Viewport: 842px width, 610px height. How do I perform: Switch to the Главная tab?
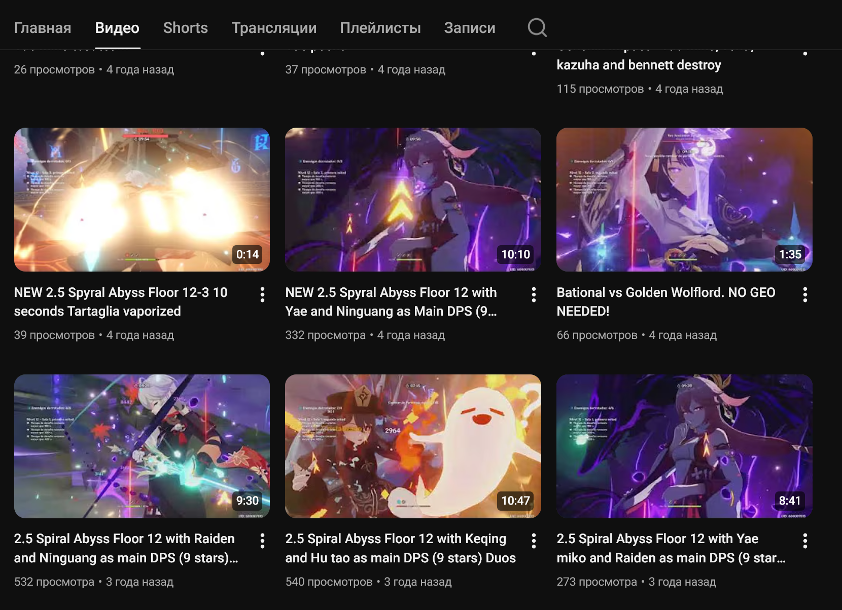43,28
